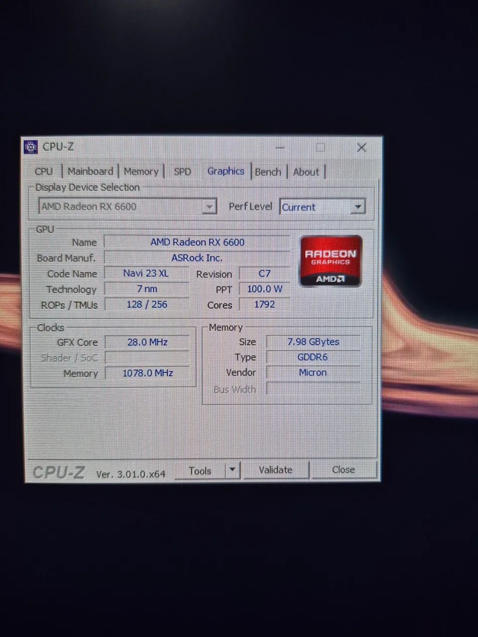Select the SPD tab
The image size is (478, 637).
point(182,172)
